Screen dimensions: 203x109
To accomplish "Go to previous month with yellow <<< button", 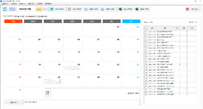I will click(39, 9).
